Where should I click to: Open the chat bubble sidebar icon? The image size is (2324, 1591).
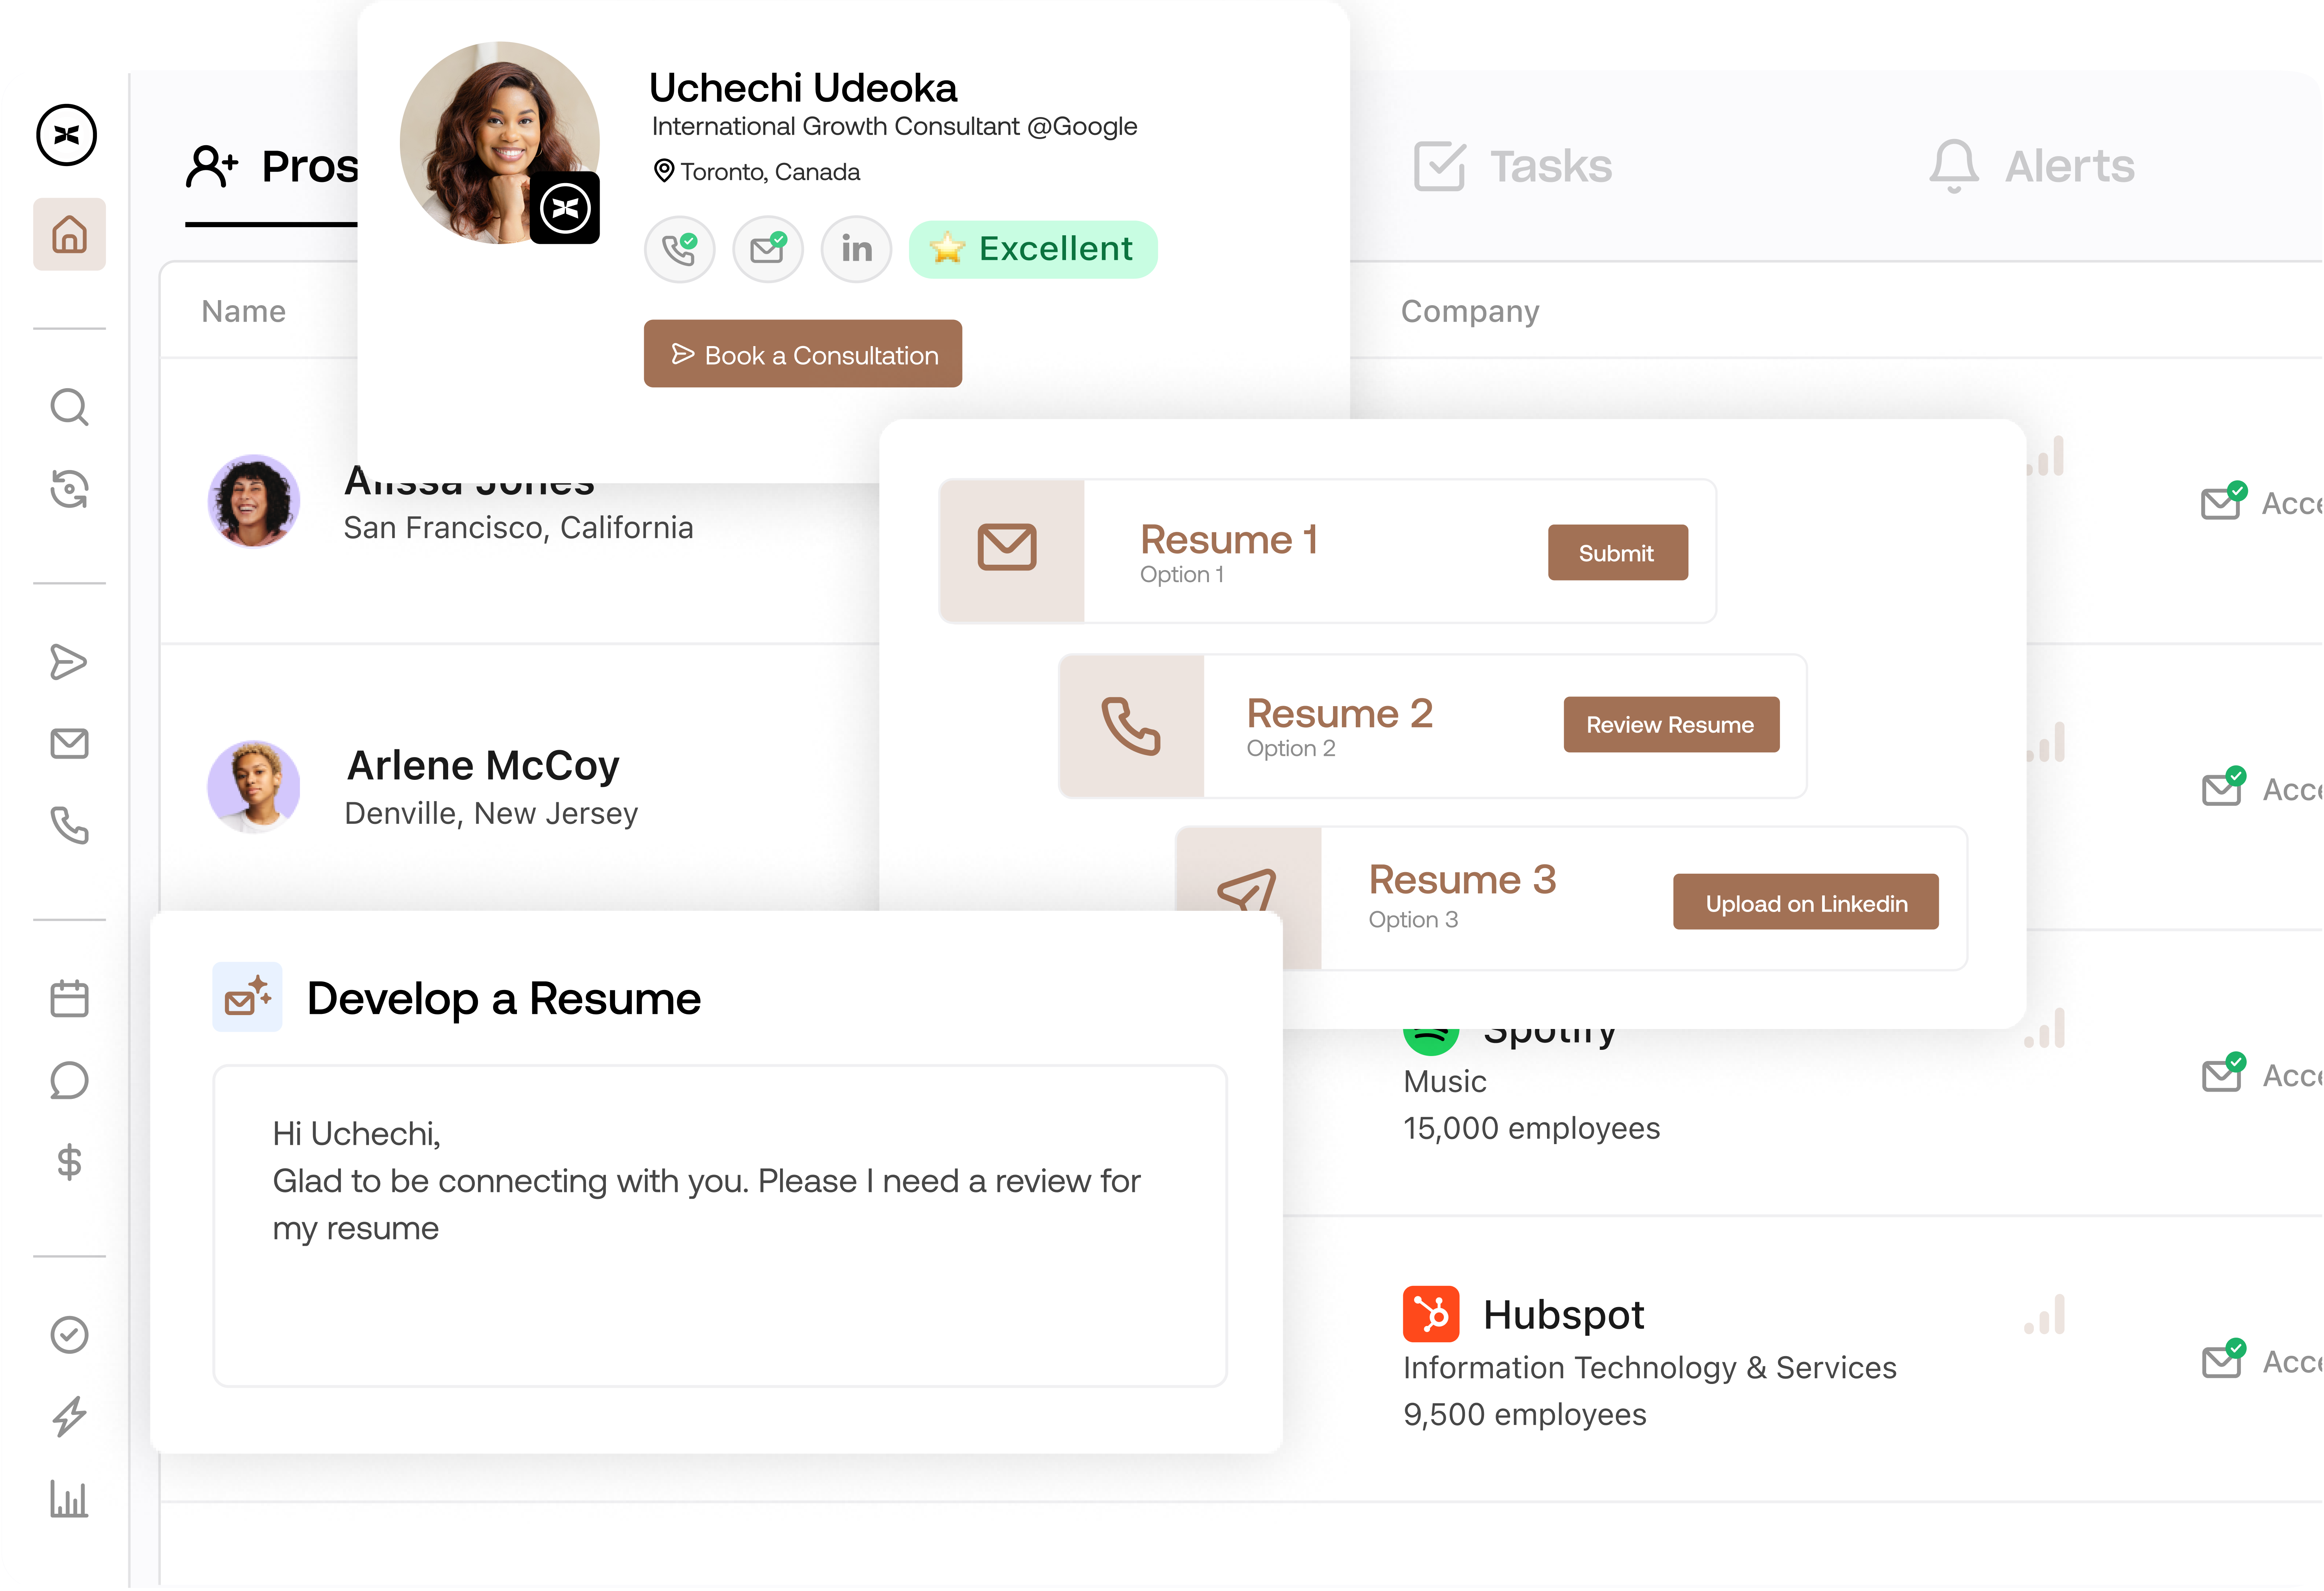[x=69, y=1081]
